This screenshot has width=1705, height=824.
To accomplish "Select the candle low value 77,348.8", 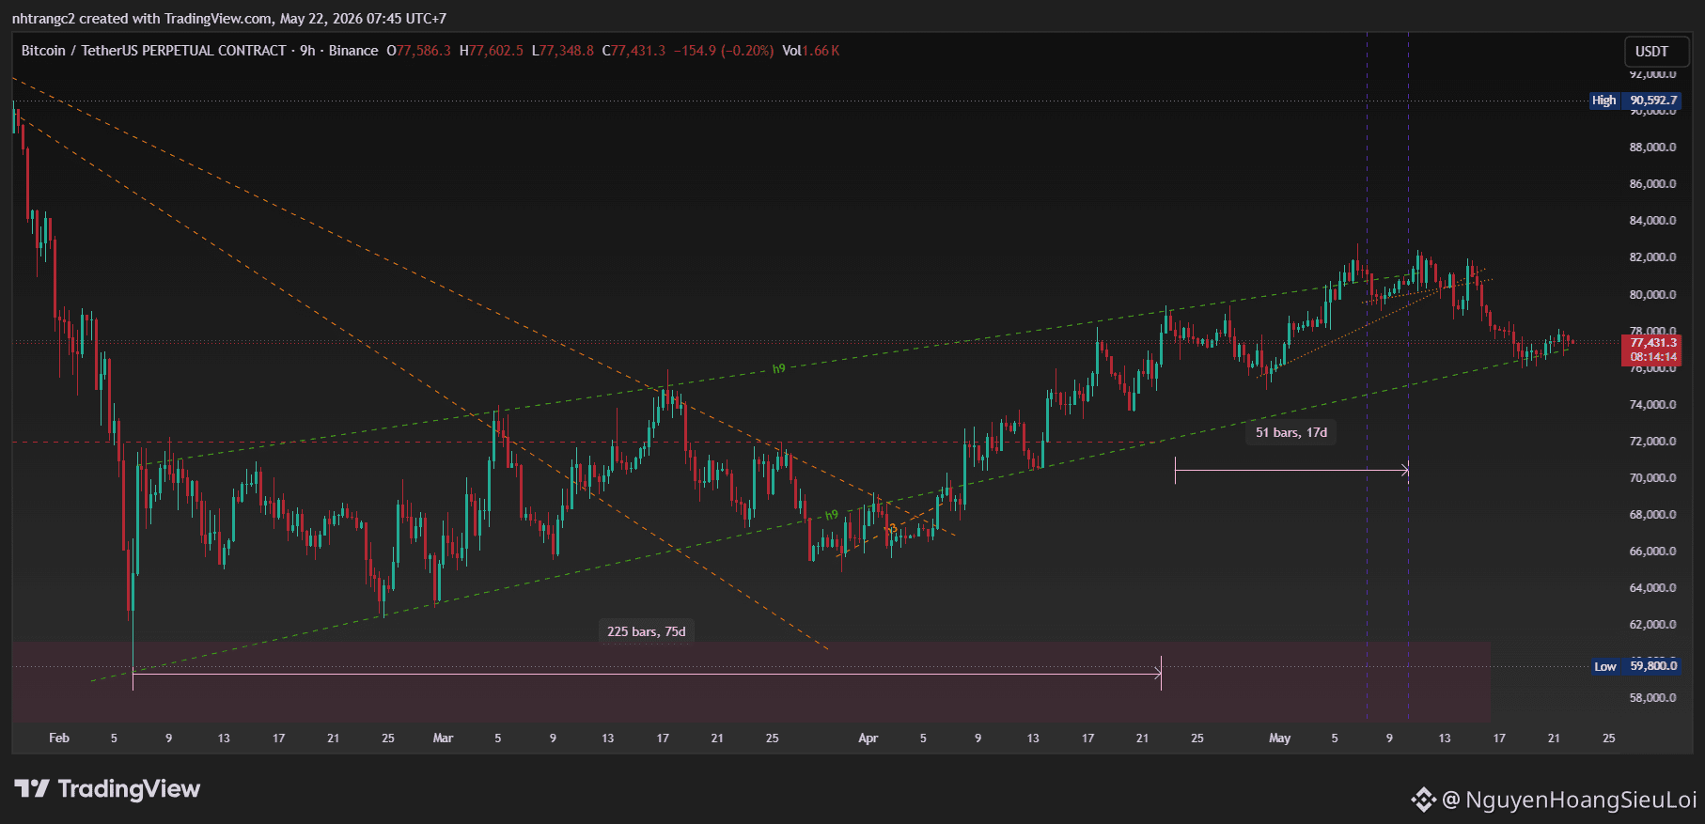I will (567, 51).
